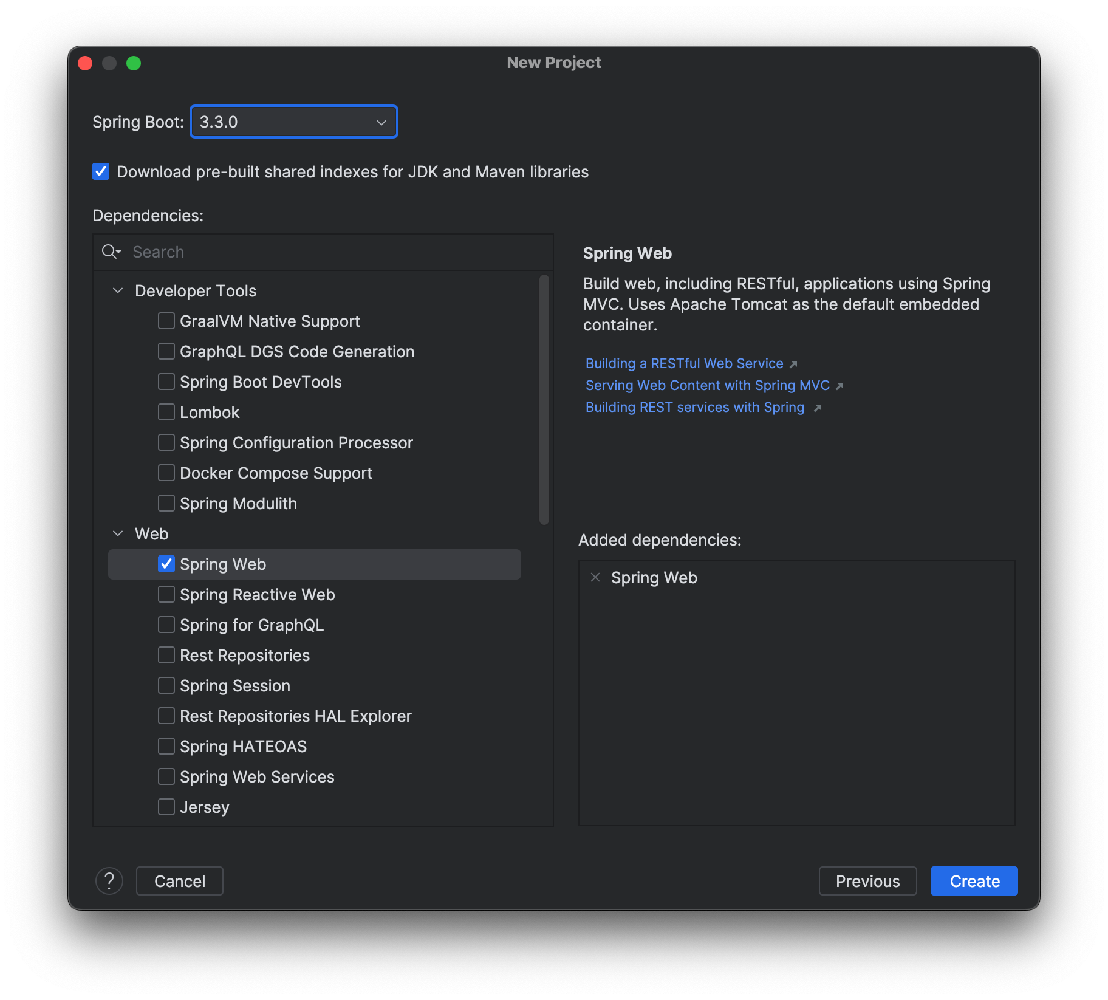Enable the Lombok dependency
1108x1000 pixels.
pos(166,412)
